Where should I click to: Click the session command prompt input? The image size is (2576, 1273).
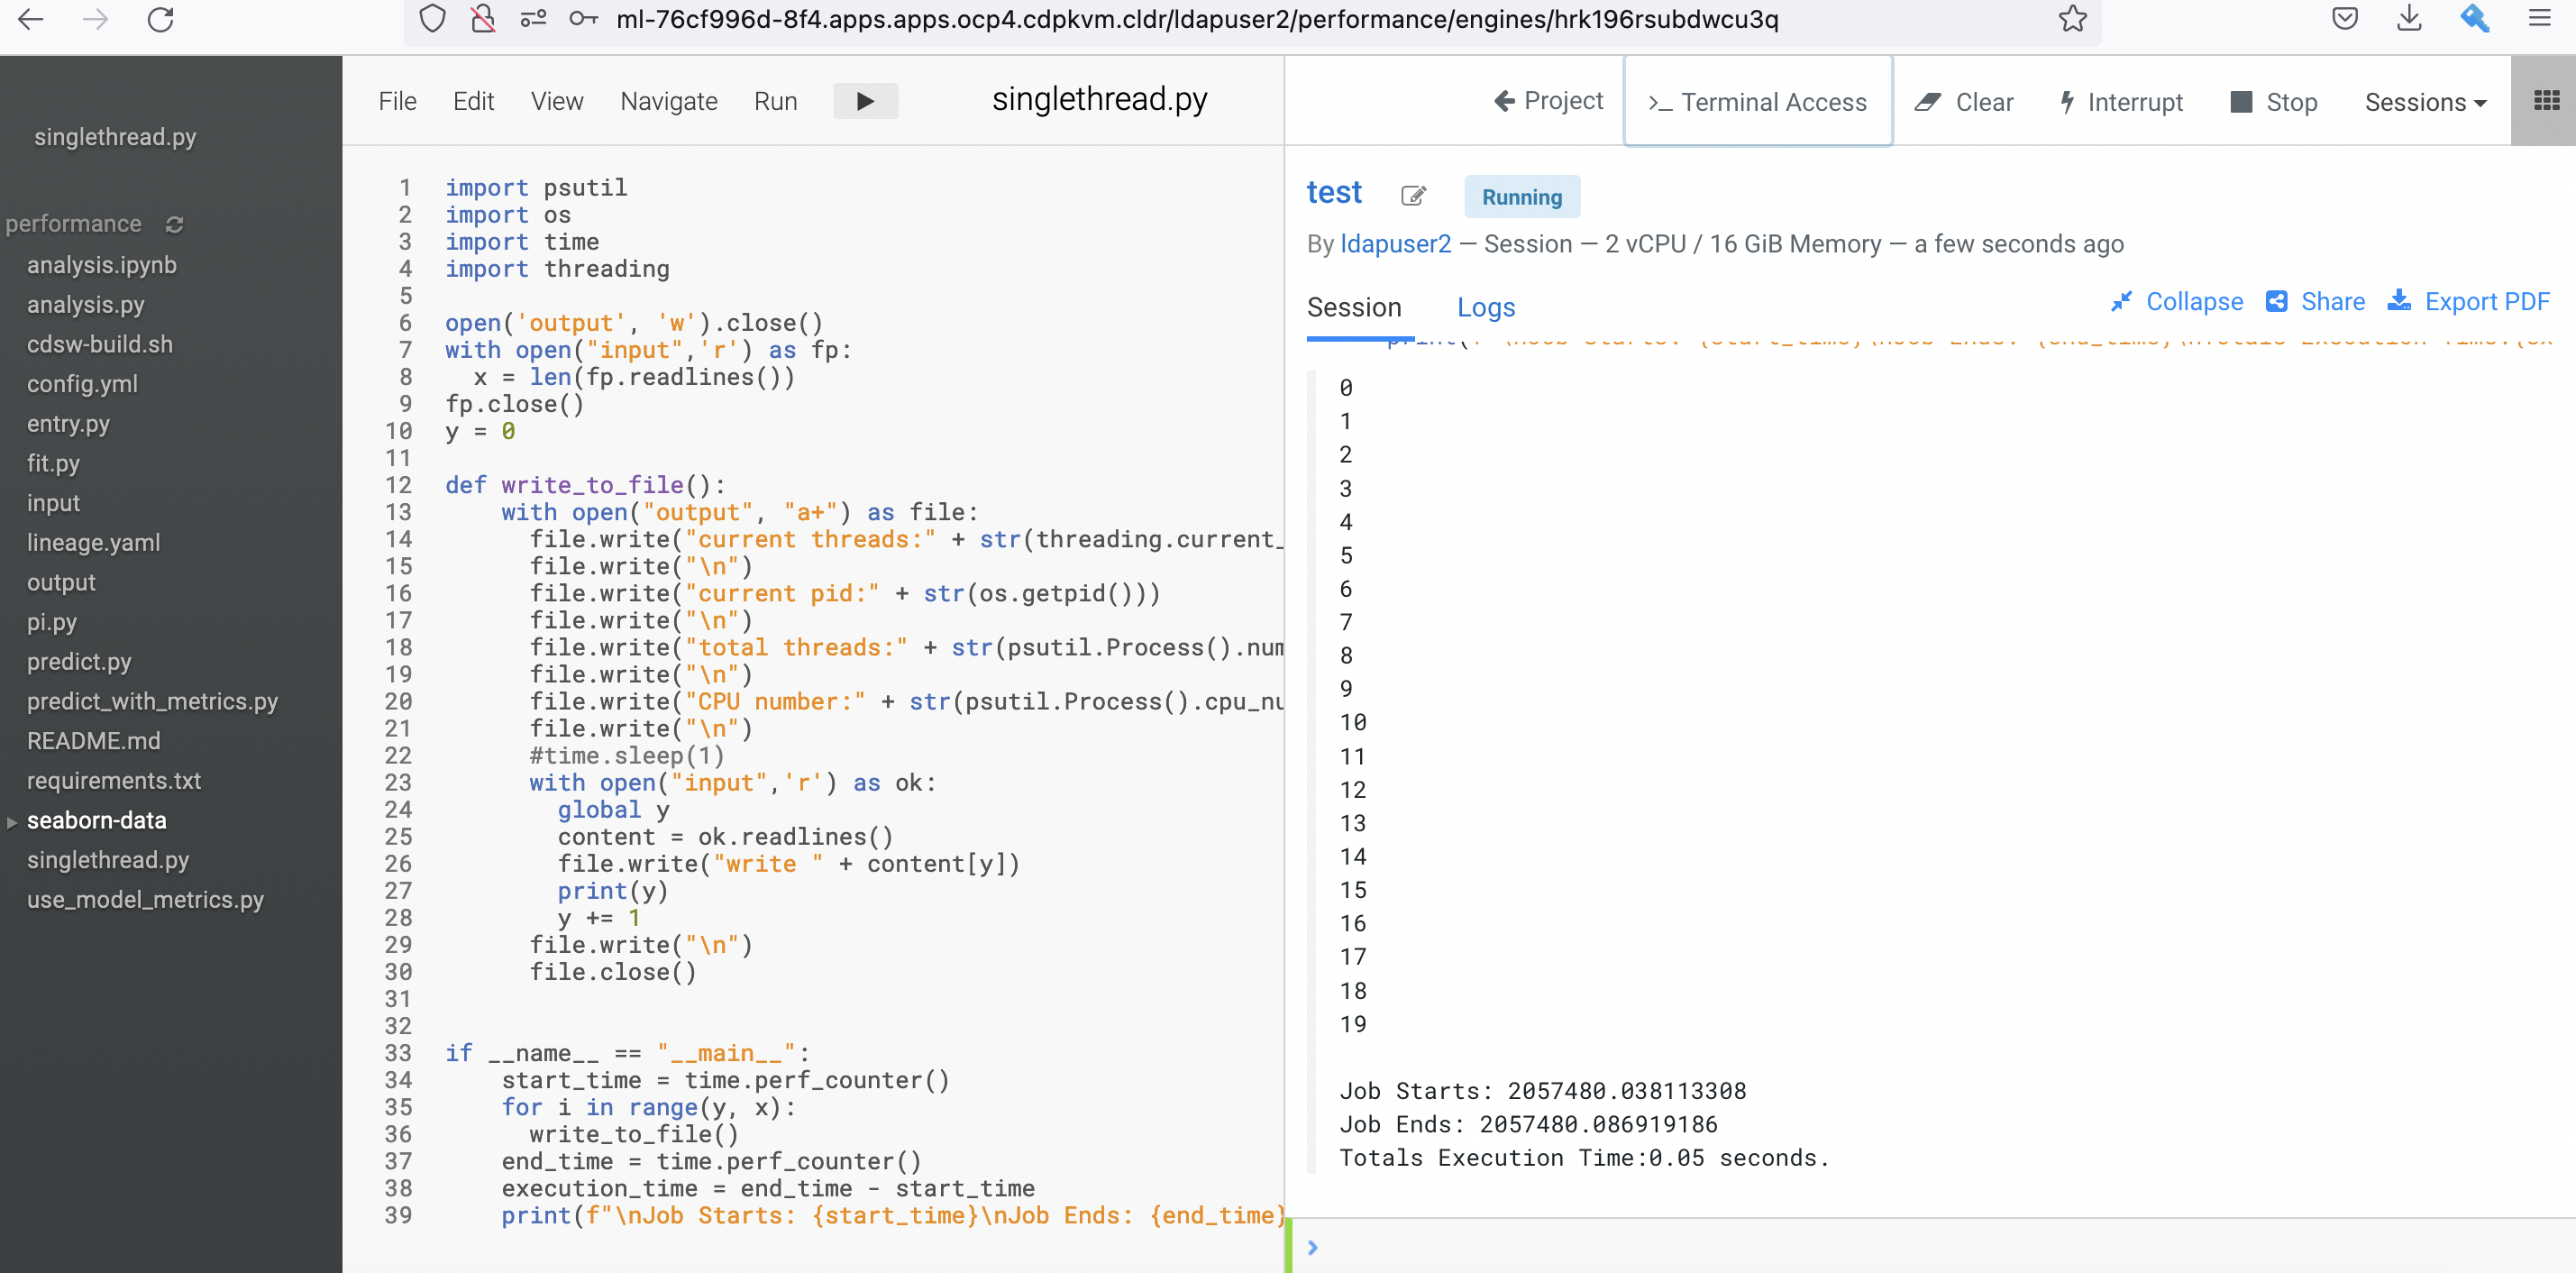[1900, 1246]
